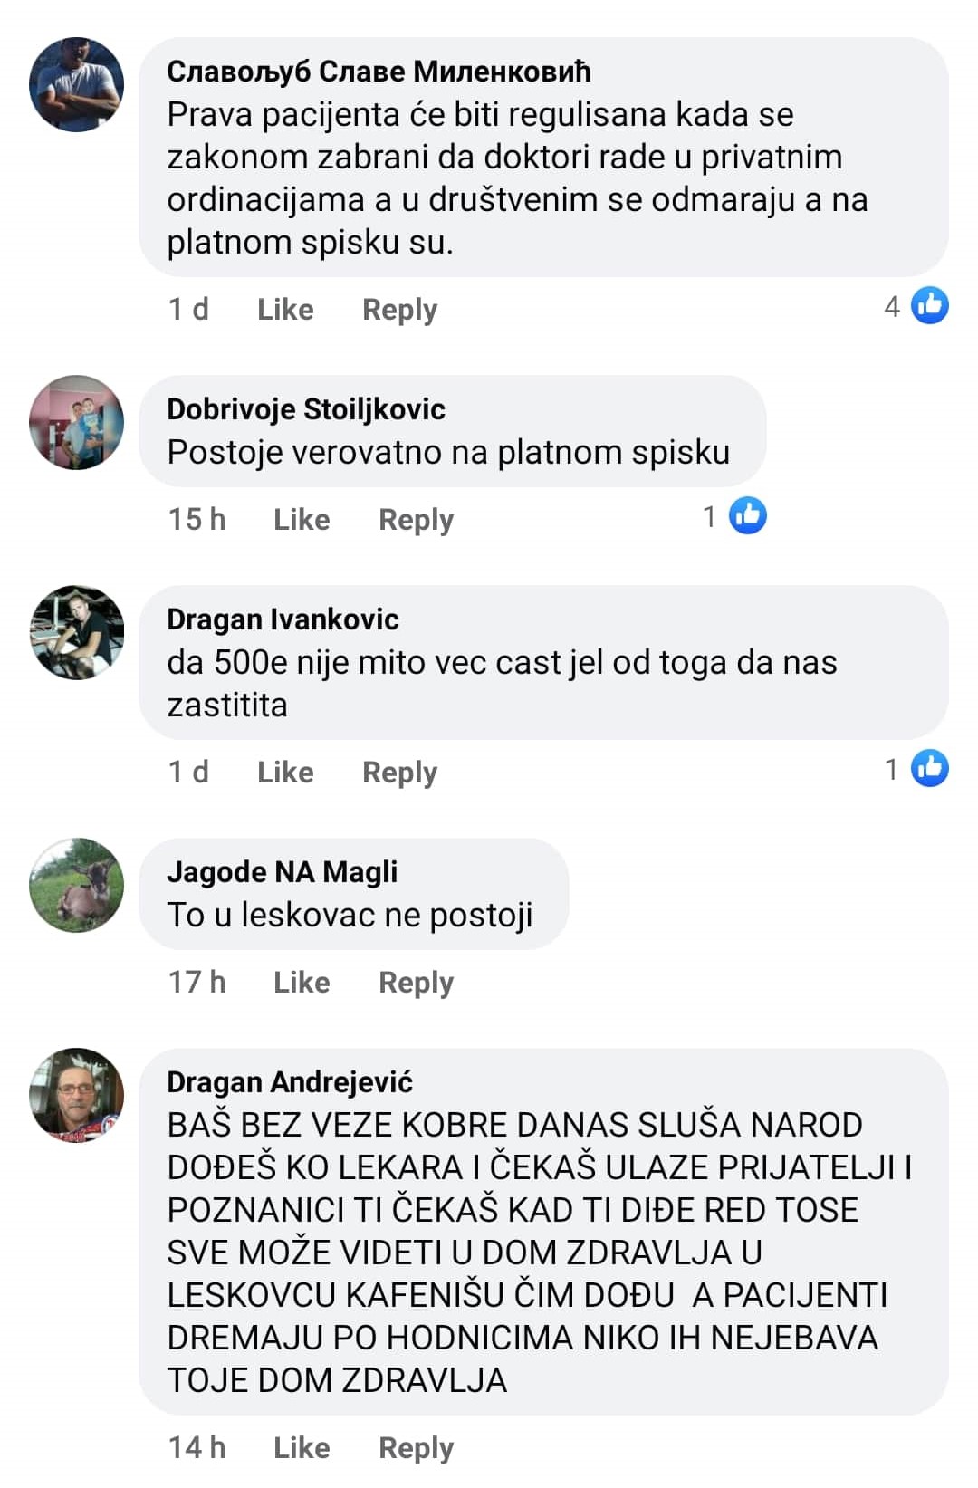Open Славољуб Славе Миленковић's profile picture
Screen dimensions: 978x1488
pos(77,85)
